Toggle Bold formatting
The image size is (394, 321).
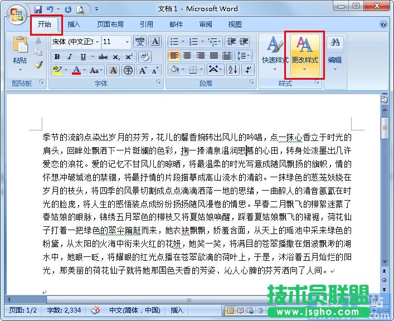point(57,57)
